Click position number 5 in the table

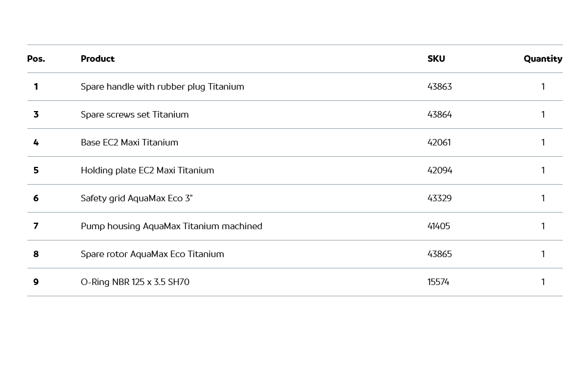(x=36, y=170)
